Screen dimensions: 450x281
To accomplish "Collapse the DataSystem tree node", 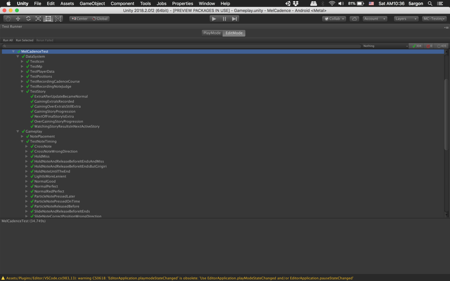I will pos(18,57).
